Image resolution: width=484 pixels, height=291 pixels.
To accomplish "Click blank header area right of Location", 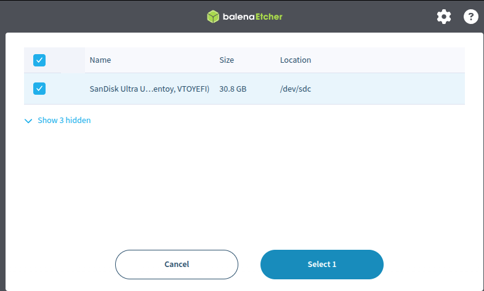I will click(x=394, y=60).
